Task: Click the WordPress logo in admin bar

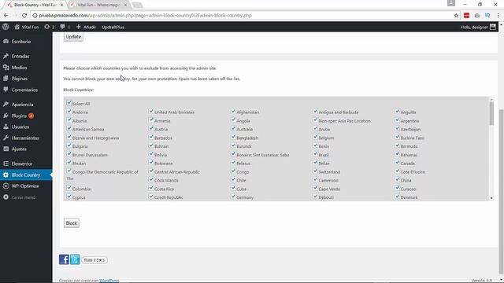Action: tap(6, 27)
